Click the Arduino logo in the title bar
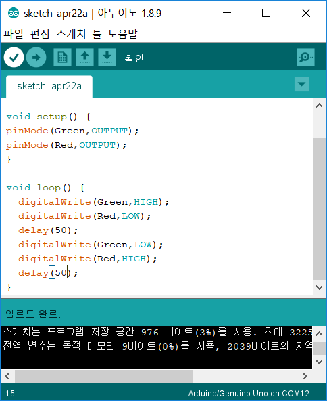Viewport: 327px width, 401px height. click(x=14, y=13)
